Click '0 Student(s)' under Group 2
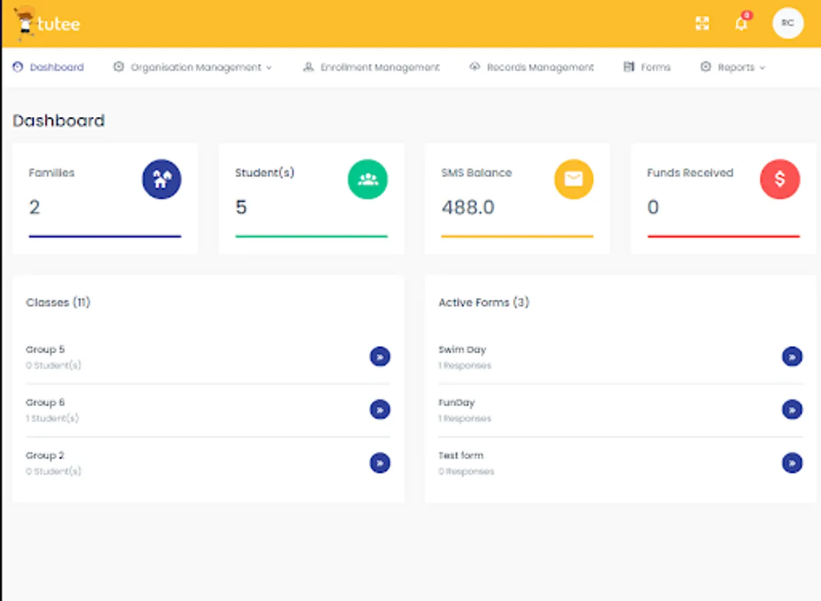 (53, 471)
